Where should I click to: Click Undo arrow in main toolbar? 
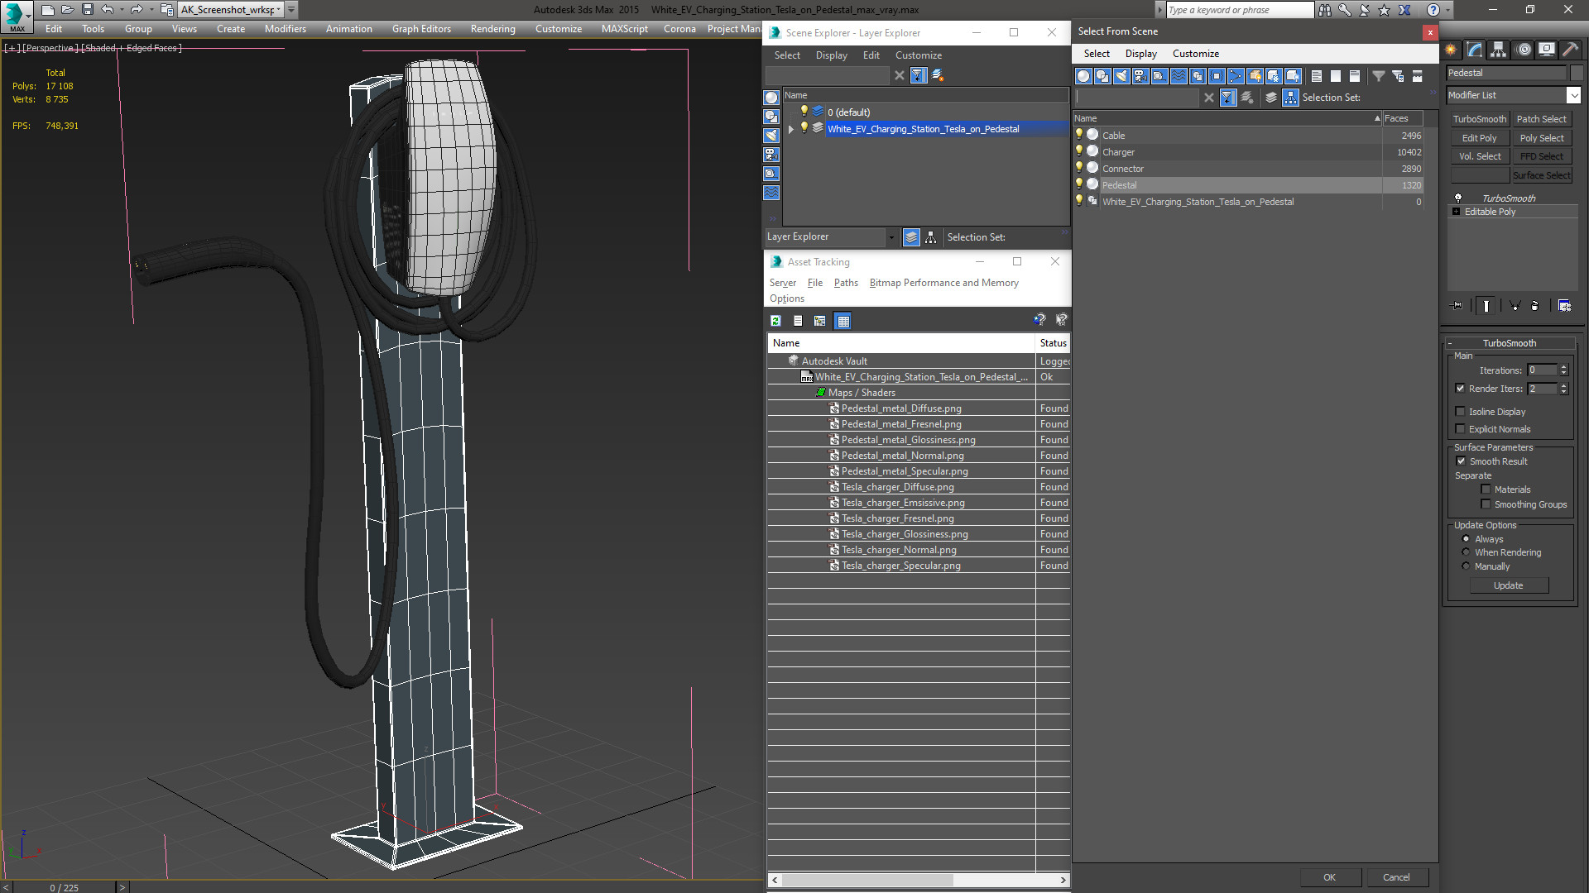pos(107,10)
